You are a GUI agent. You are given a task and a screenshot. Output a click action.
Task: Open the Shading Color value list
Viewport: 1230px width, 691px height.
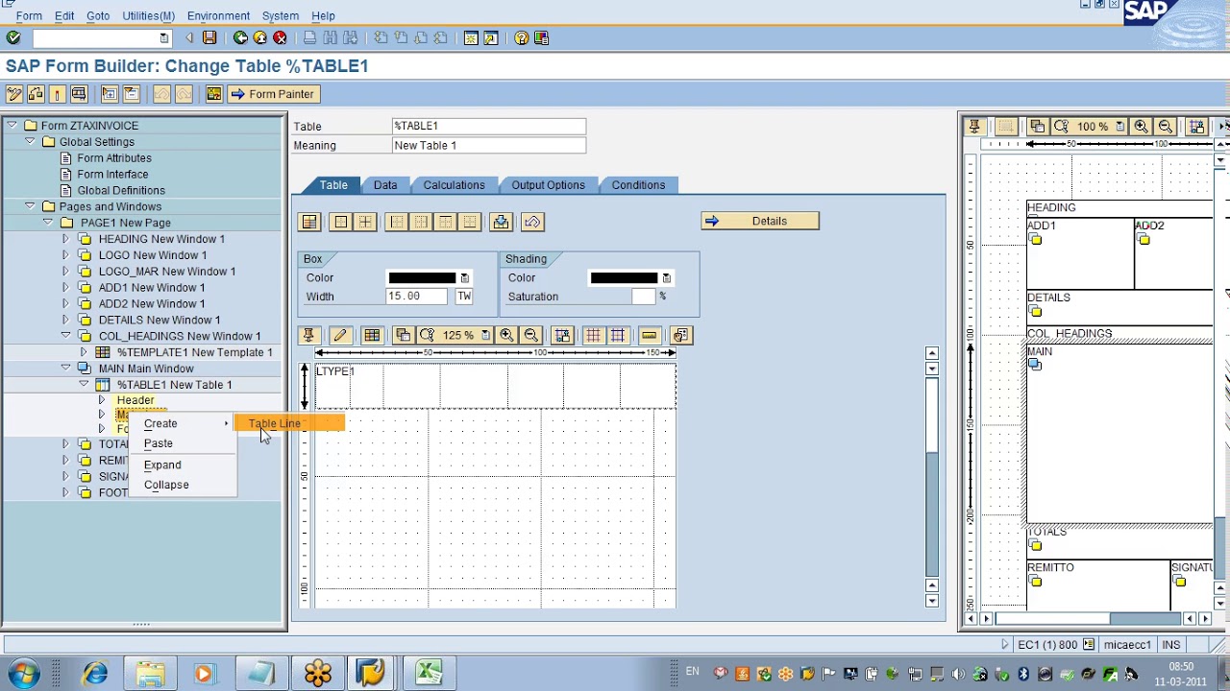[666, 278]
